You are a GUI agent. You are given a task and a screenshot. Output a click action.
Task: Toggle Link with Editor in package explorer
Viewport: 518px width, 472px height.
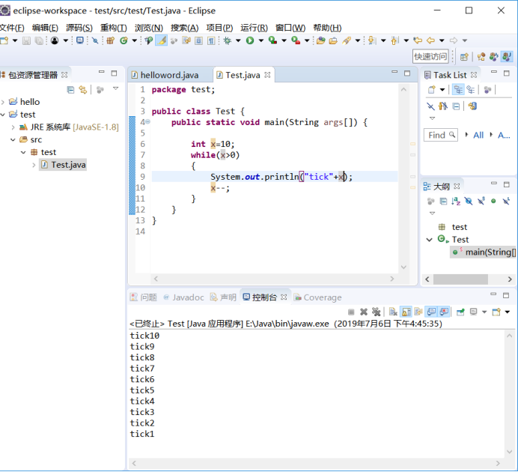coord(82,89)
